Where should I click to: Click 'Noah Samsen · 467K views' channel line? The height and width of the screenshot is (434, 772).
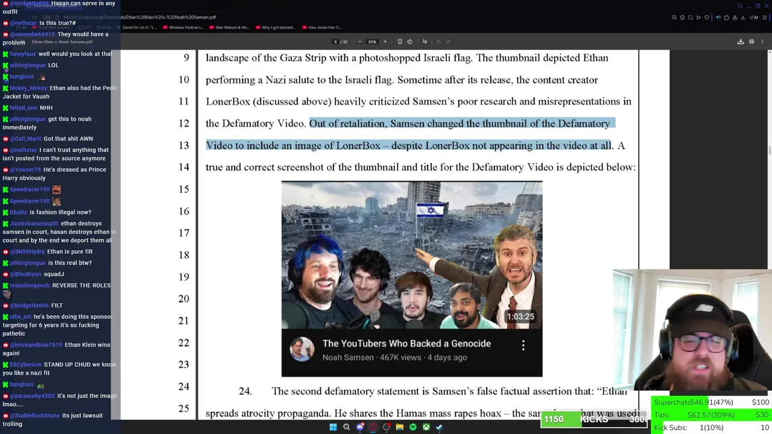[x=394, y=357]
